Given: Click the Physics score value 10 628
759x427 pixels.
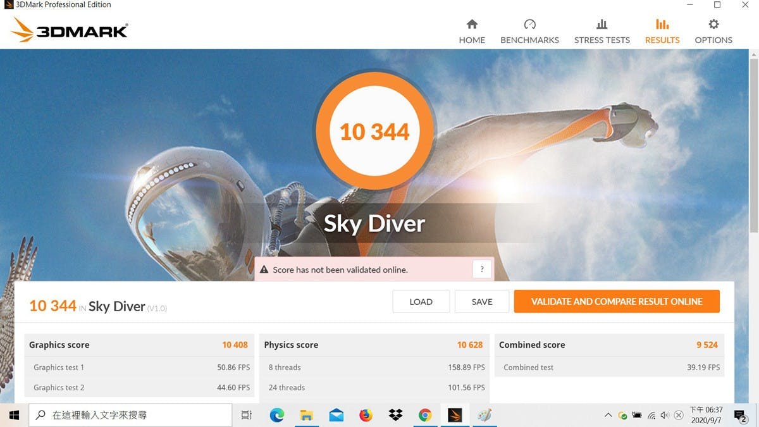Looking at the screenshot, I should (470, 345).
